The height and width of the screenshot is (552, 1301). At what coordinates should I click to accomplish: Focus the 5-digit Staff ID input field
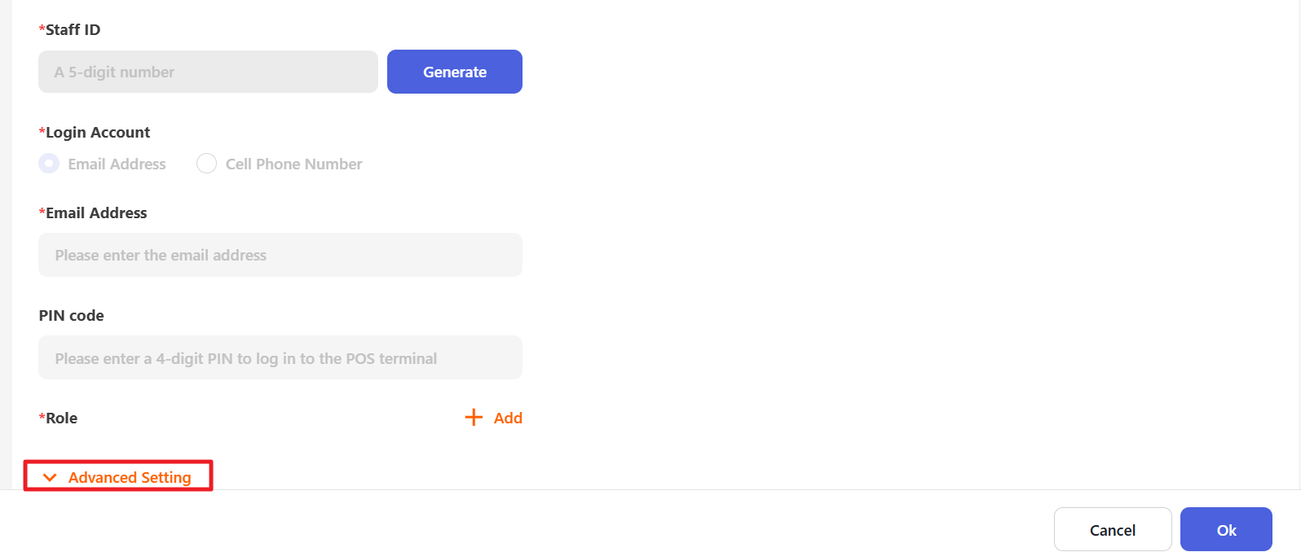(208, 72)
